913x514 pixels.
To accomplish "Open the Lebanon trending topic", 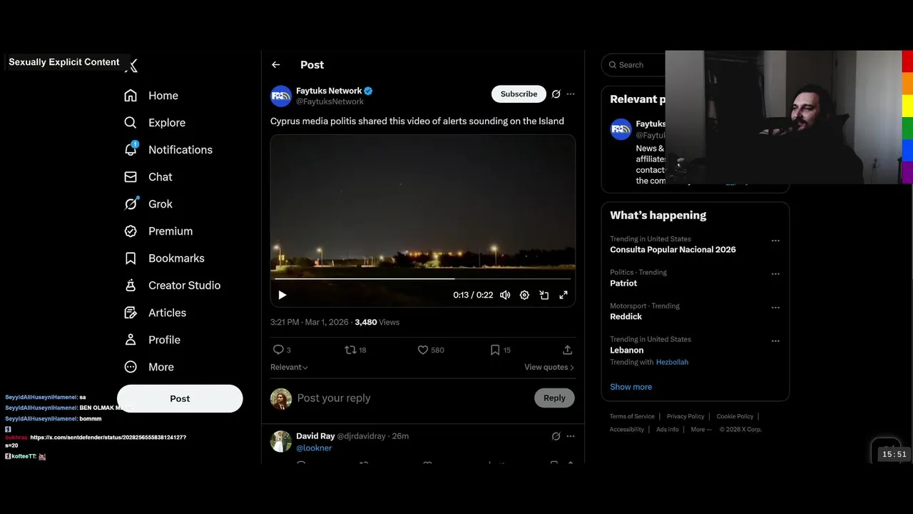I will tap(626, 351).
